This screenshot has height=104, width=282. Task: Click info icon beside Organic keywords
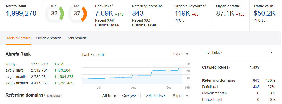click(206, 5)
